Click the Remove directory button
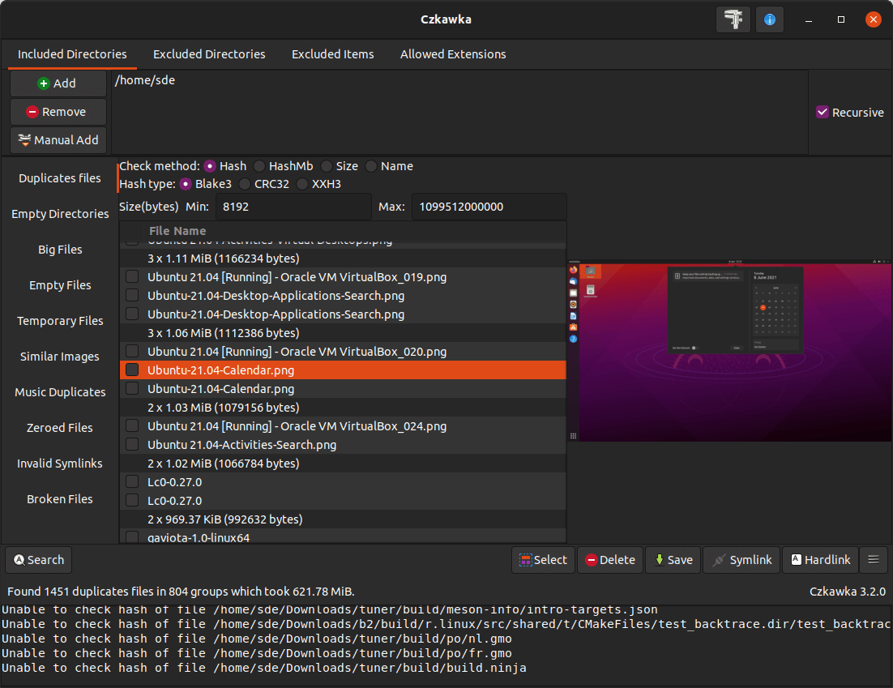The height and width of the screenshot is (688, 893). [58, 112]
